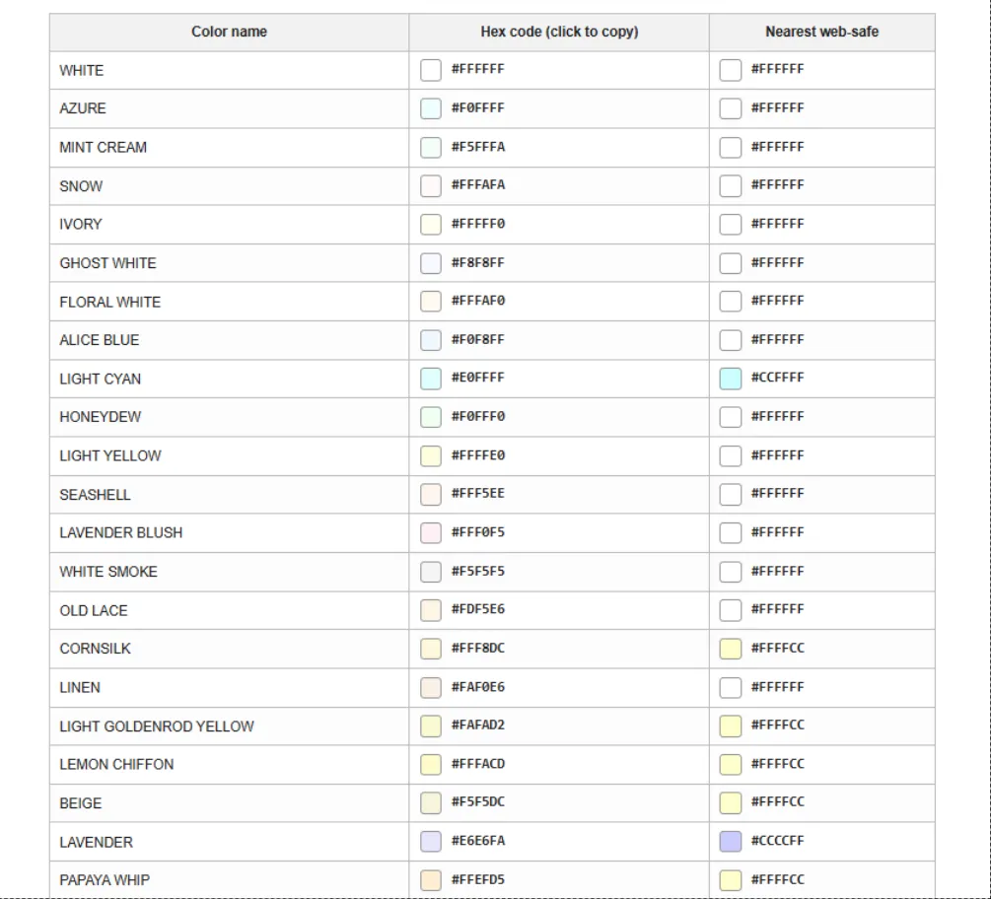Select the WHITE SMOKE color name
Viewport: 991px width, 899px height.
(108, 572)
